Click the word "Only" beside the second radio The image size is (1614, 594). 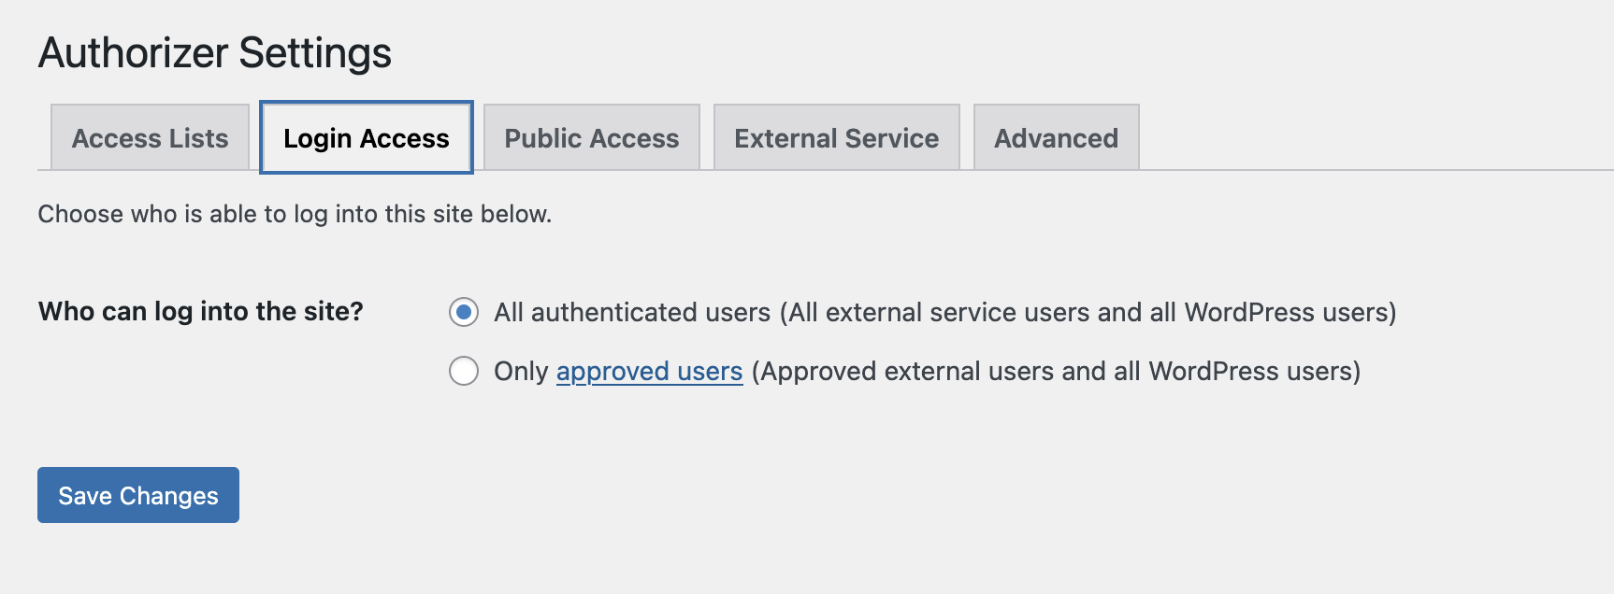pos(521,372)
